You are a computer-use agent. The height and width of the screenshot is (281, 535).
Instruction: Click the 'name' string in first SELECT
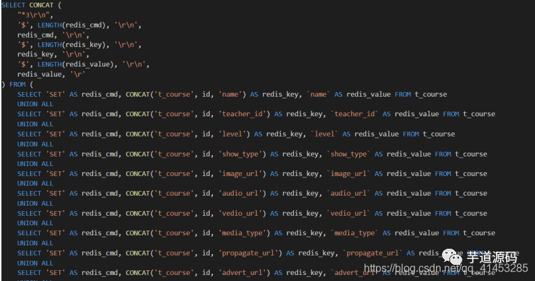tap(232, 94)
